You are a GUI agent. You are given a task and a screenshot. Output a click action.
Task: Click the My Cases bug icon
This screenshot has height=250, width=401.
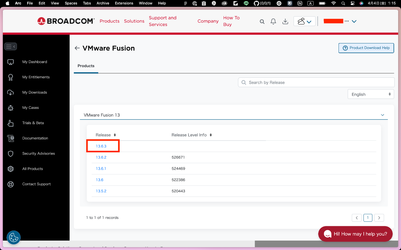pos(11,108)
